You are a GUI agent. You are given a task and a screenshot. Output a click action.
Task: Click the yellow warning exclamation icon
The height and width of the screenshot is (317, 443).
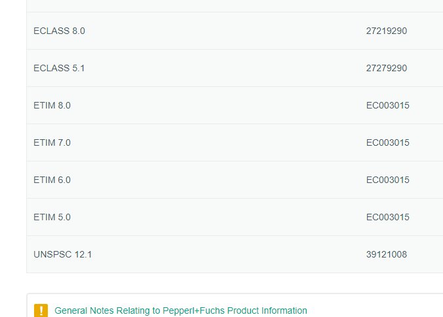tap(41, 310)
